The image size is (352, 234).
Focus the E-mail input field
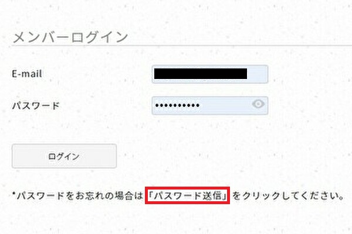click(210, 74)
